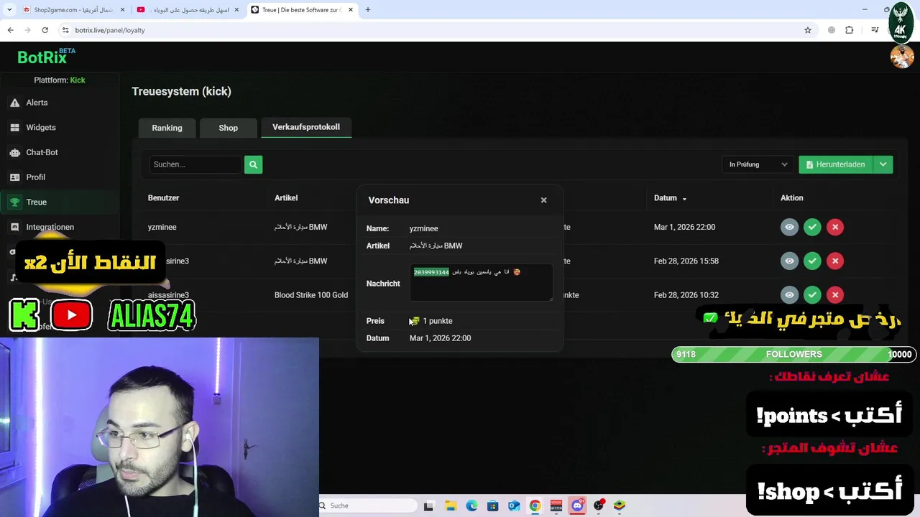920x517 pixels.
Task: Open the In Prüfung filter dropdown
Action: click(758, 164)
